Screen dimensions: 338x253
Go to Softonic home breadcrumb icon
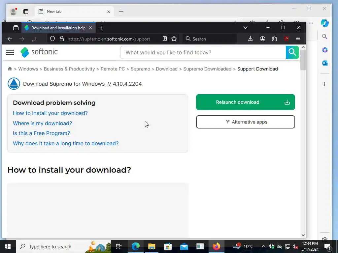coord(10,69)
